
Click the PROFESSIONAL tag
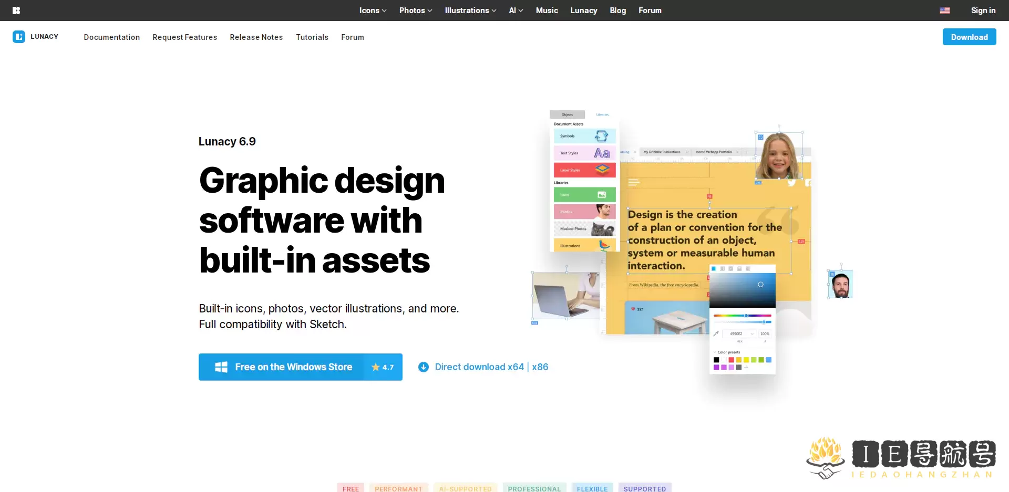pos(534,489)
